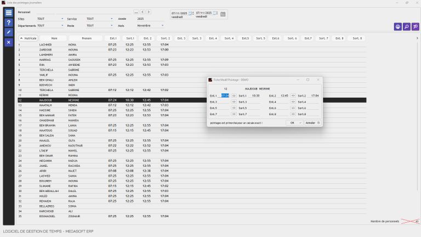Viewport: 421px width, 237px height.
Task: Click the Sort.2 field showing 17:04
Action: pyautogui.click(x=315, y=95)
